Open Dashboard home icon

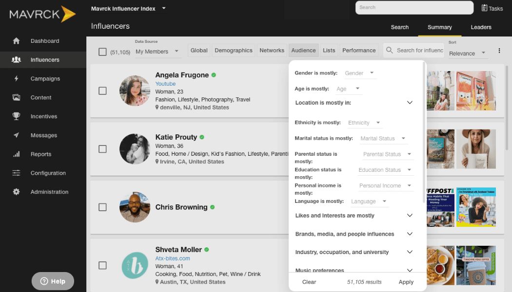pos(16,41)
